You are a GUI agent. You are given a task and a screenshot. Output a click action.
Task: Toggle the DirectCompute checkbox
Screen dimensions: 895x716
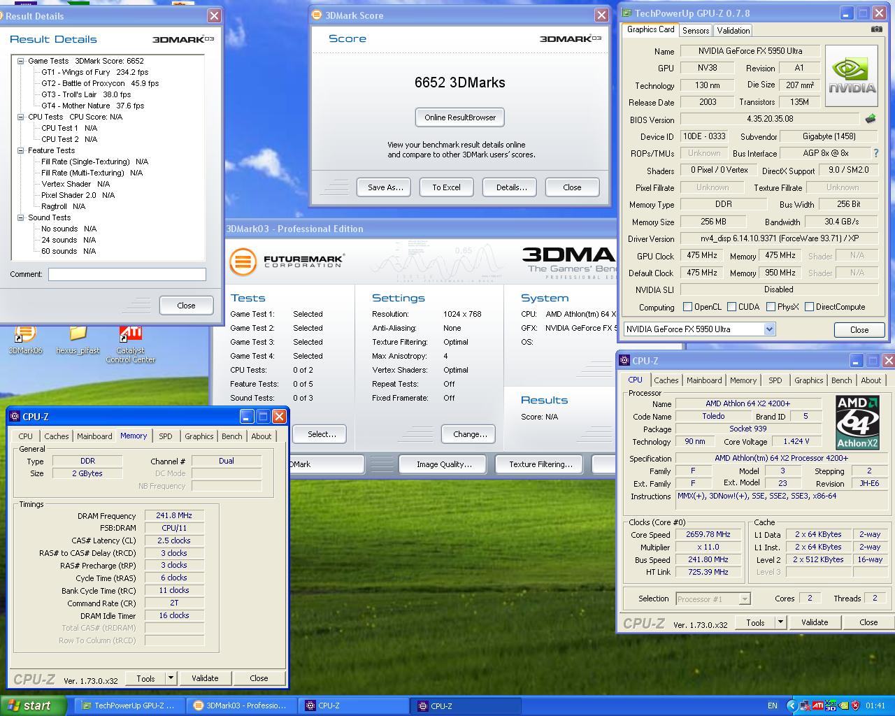tap(809, 307)
